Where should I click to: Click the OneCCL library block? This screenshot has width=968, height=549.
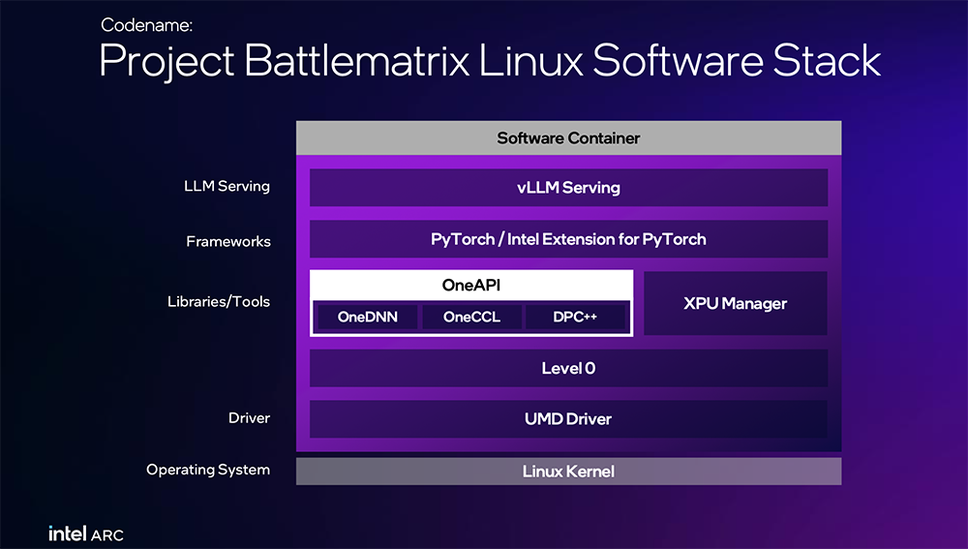pyautogui.click(x=471, y=317)
